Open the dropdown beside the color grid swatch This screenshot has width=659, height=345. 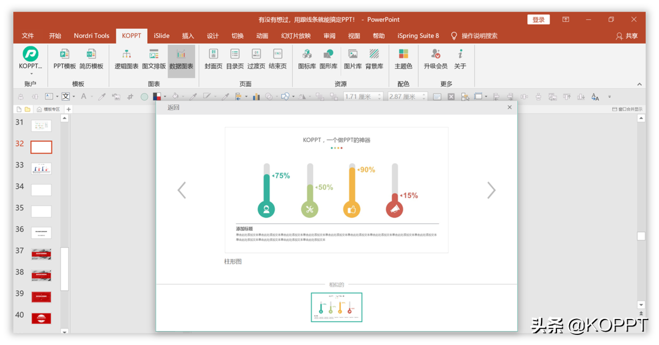click(x=165, y=97)
